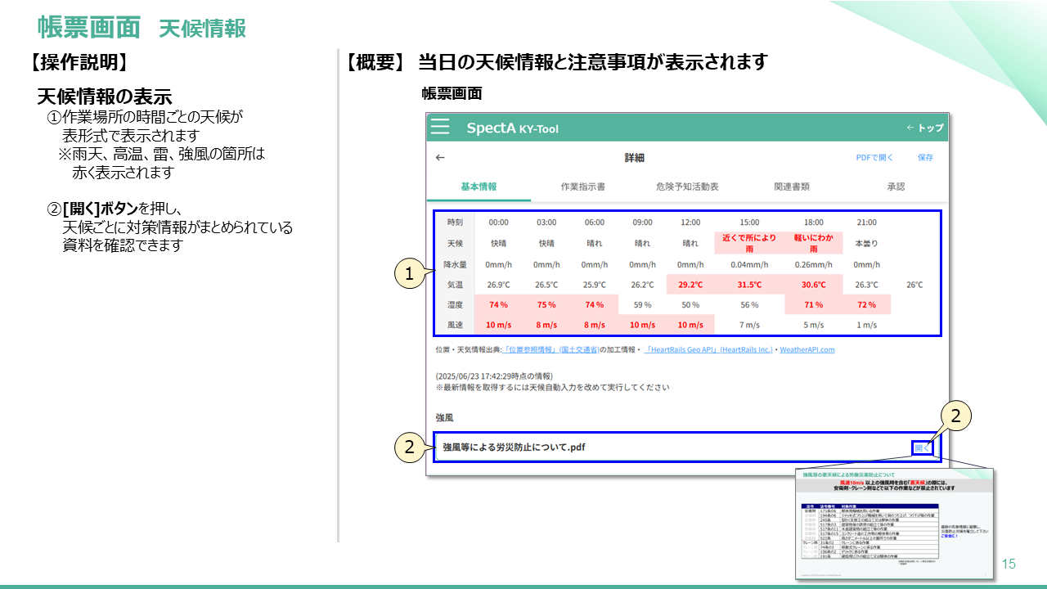Select the 基本情報 tab

pos(479,187)
